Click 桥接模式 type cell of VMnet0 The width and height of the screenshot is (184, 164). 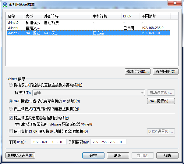click(x=33, y=23)
